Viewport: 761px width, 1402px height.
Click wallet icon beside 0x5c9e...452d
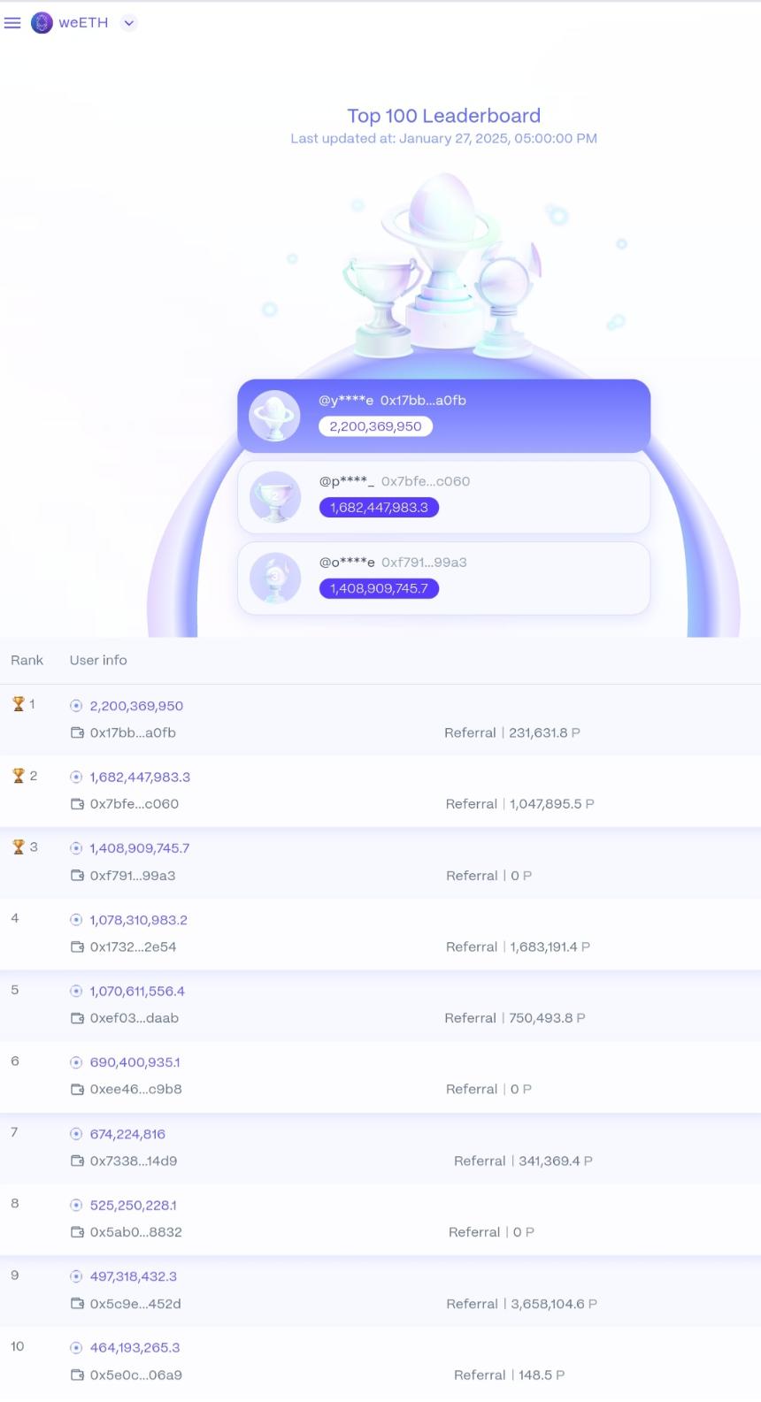point(77,1304)
